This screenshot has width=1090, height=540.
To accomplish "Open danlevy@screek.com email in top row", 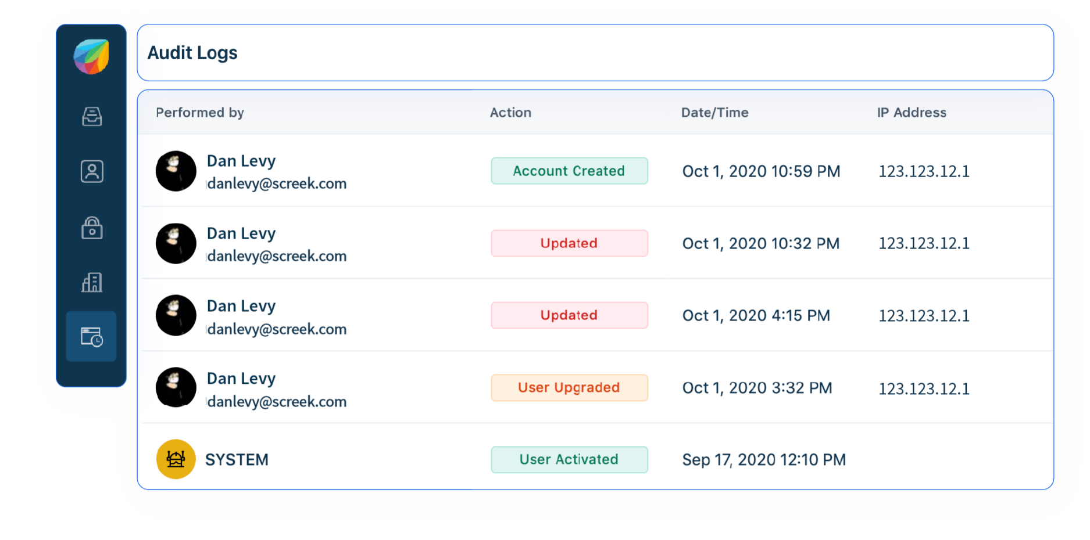I will click(276, 183).
